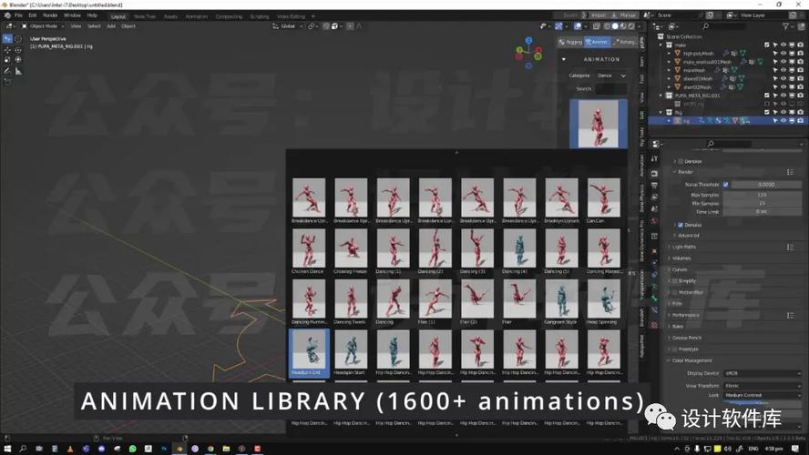This screenshot has width=809, height=455.
Task: Expand the Light Paths panel
Action: click(x=683, y=247)
